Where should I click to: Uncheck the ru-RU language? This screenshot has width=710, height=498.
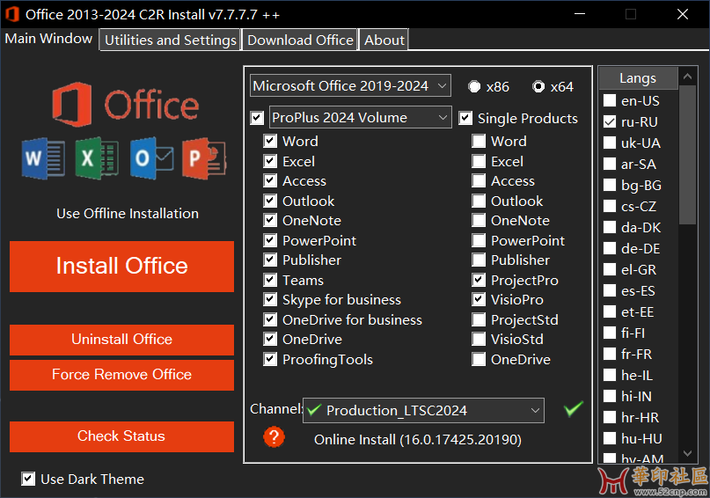(610, 121)
